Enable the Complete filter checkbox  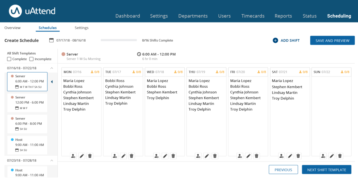9,59
